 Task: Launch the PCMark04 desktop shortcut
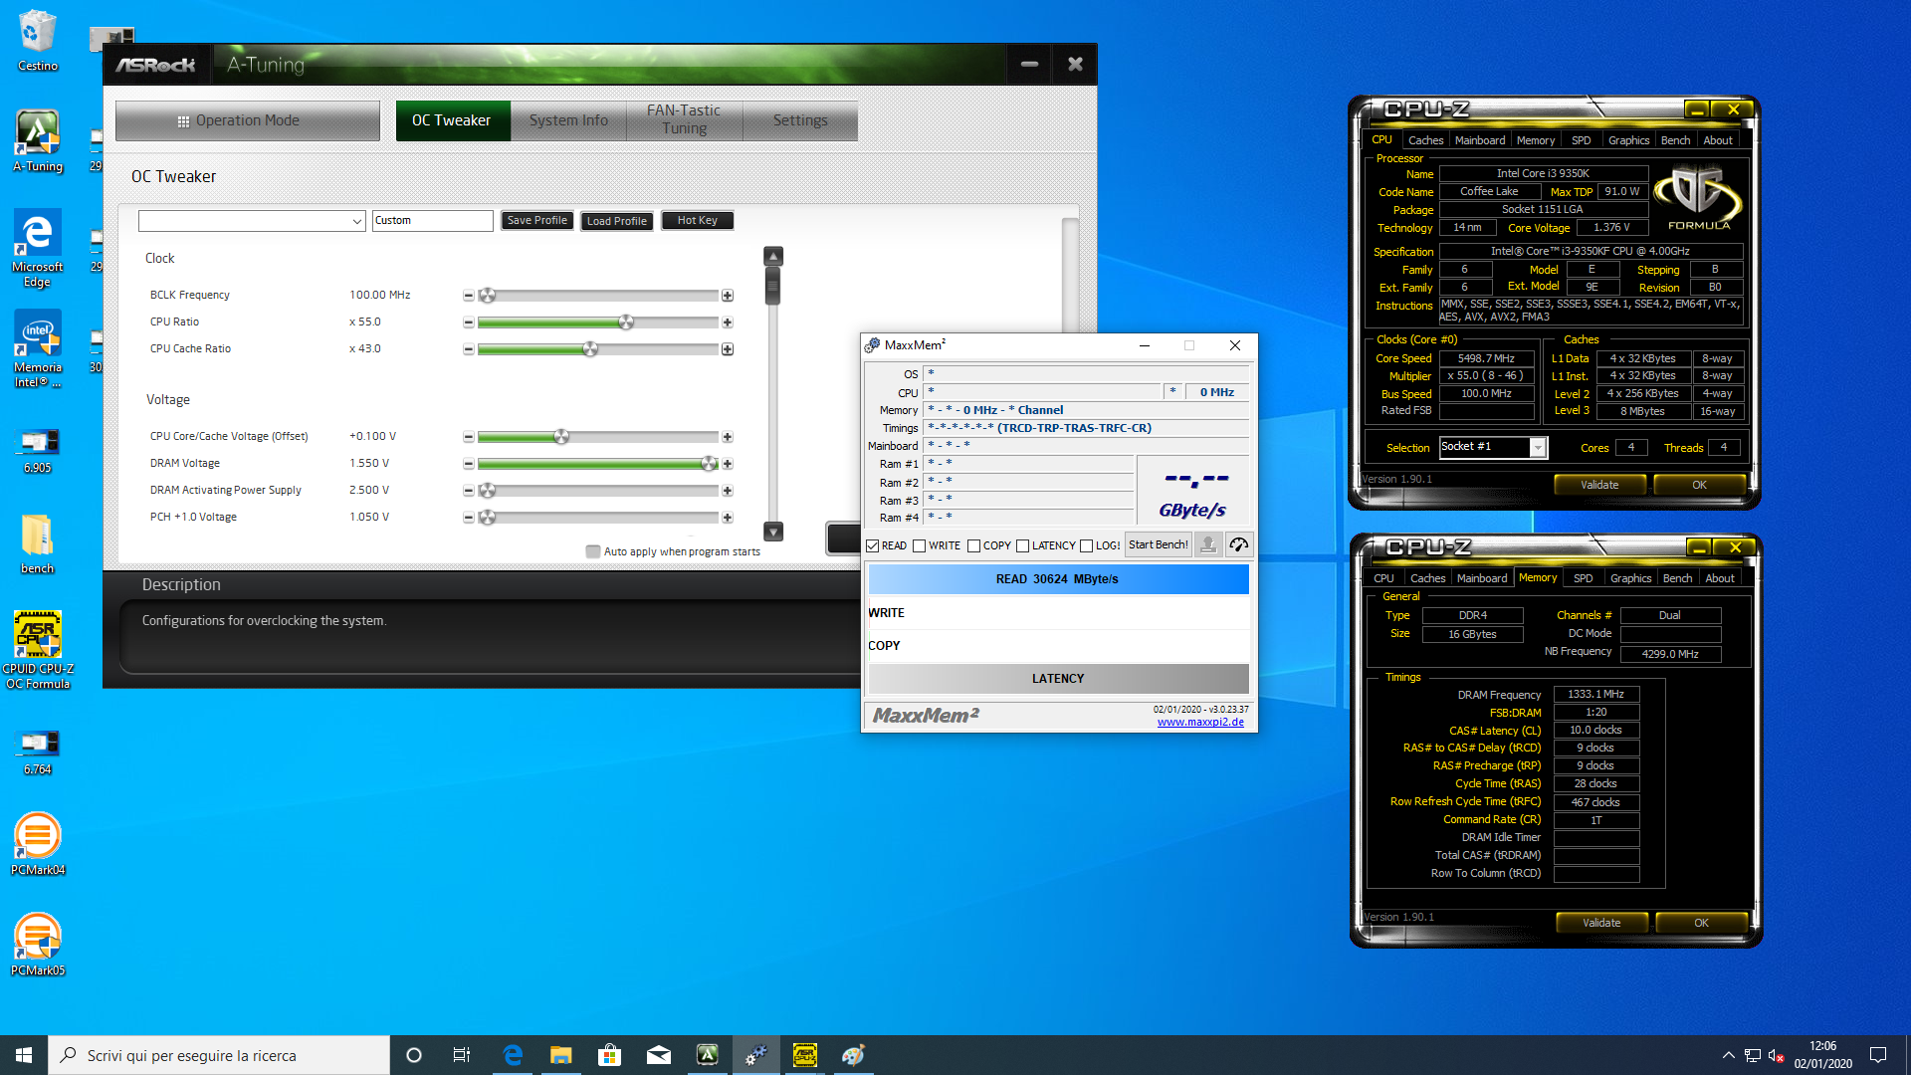pos(38,844)
